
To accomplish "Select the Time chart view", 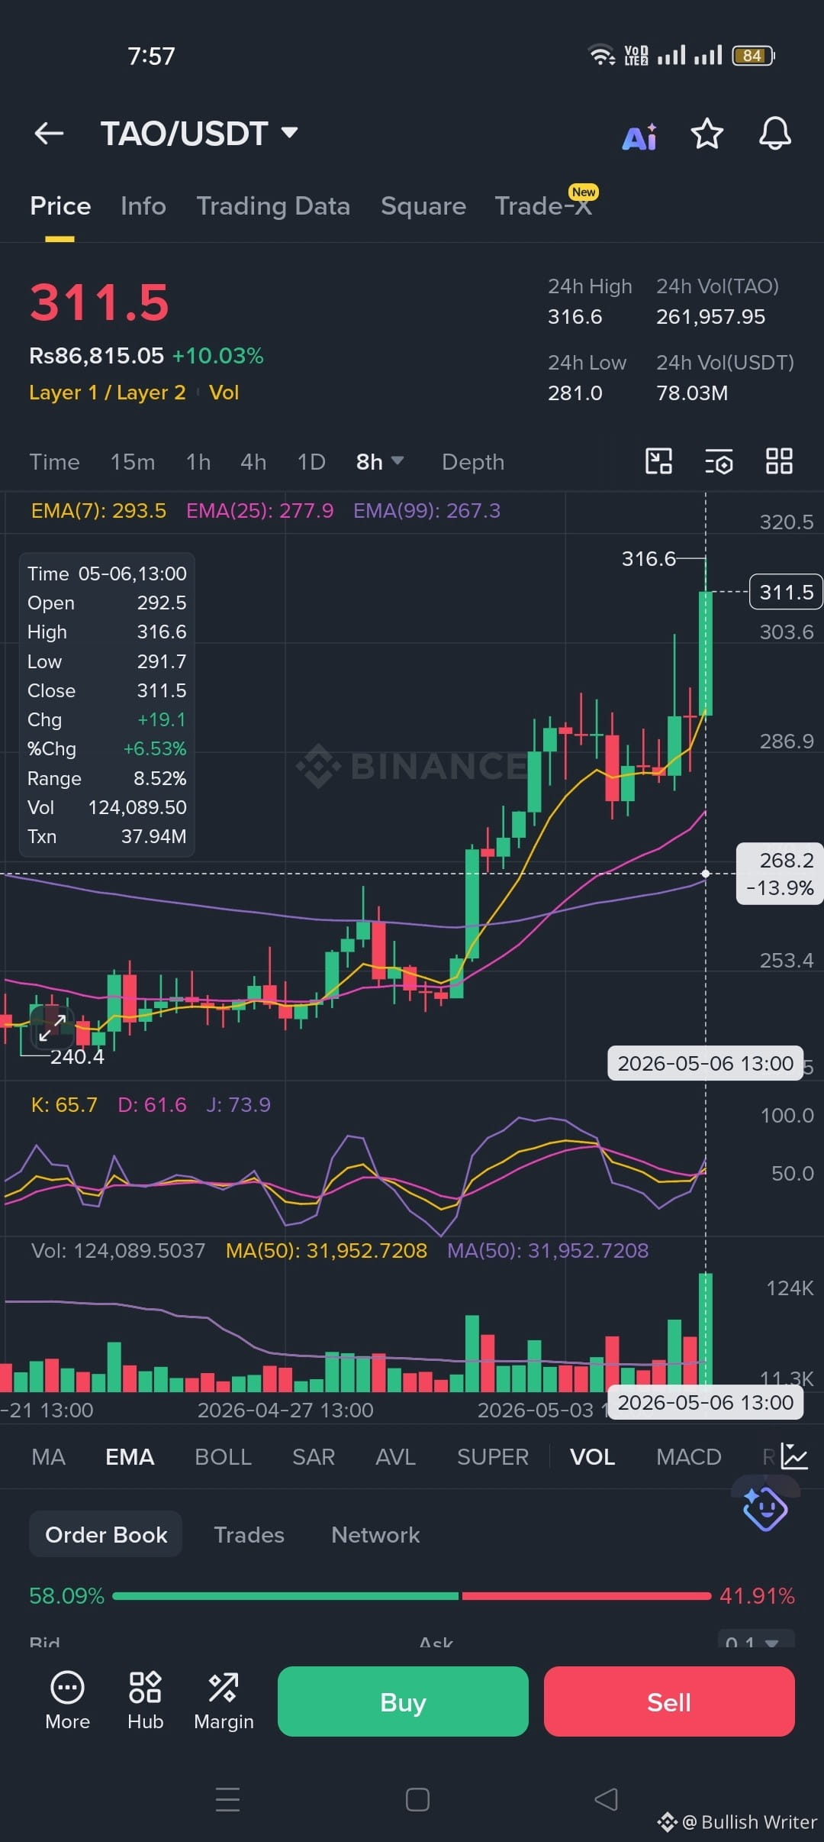I will coord(54,461).
